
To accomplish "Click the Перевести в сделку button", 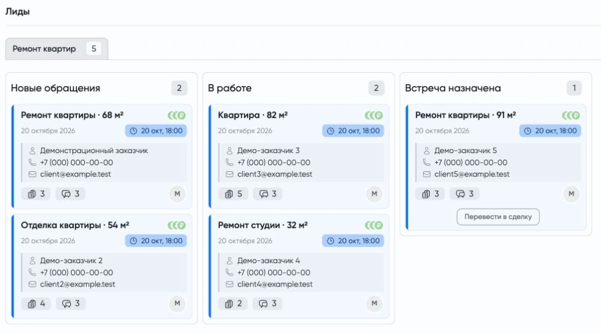I will pos(498,217).
